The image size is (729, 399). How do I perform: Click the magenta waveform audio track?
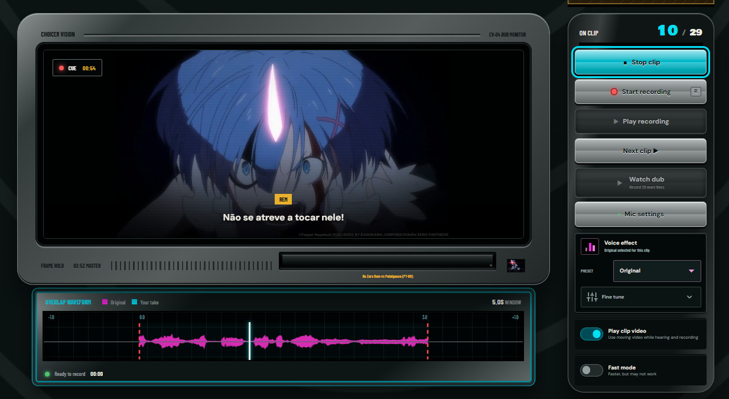(x=283, y=341)
